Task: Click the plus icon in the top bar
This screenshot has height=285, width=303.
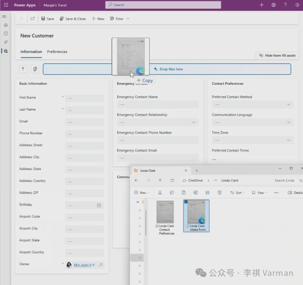Action: tap(262, 5)
